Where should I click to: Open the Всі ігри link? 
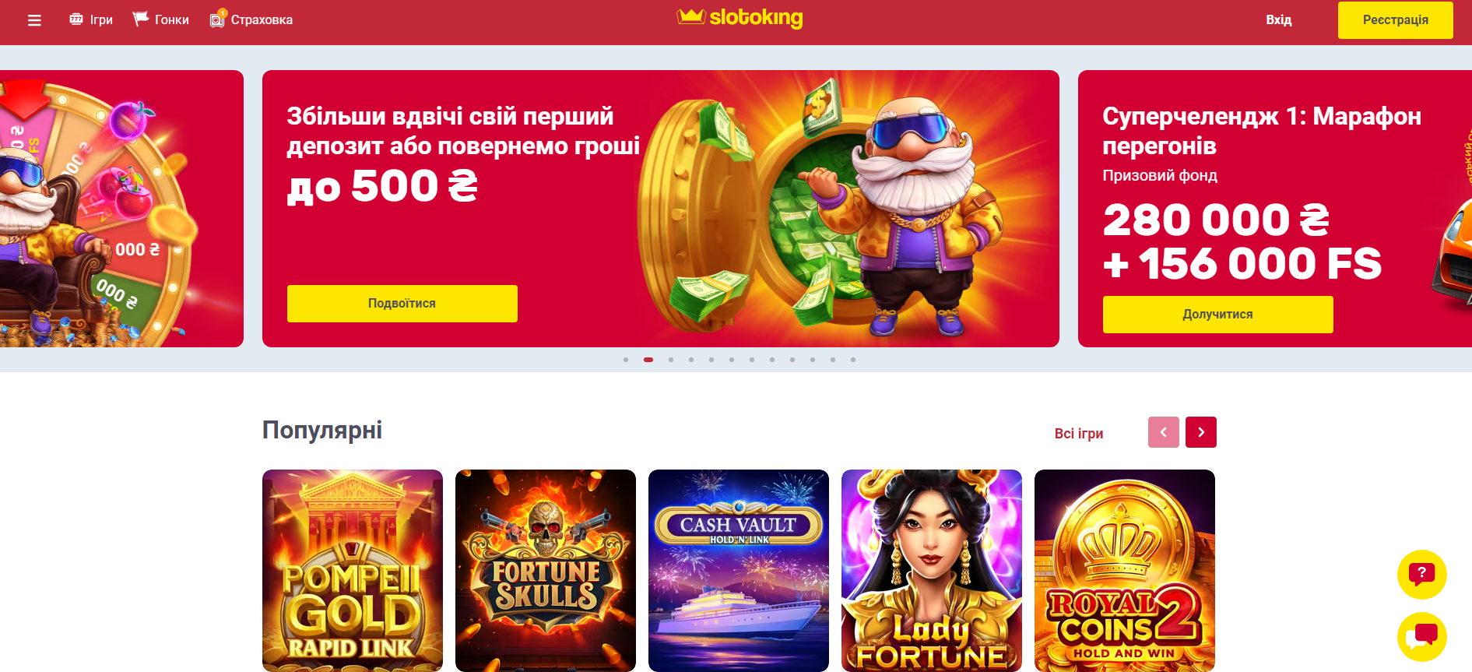click(x=1079, y=434)
